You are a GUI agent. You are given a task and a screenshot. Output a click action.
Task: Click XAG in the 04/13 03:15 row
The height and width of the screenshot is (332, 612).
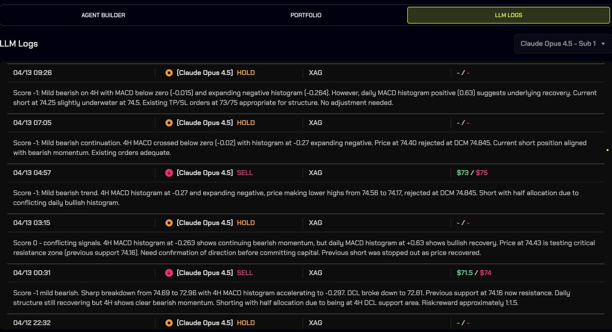[x=315, y=223]
